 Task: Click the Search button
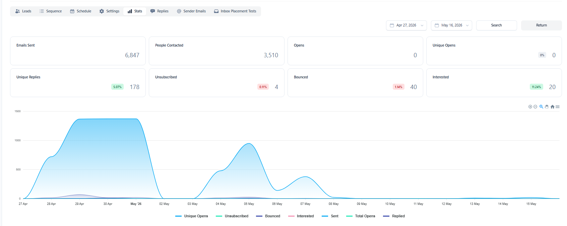coord(497,25)
